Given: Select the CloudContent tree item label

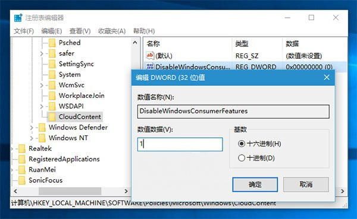Looking at the screenshot, I should coord(80,117).
